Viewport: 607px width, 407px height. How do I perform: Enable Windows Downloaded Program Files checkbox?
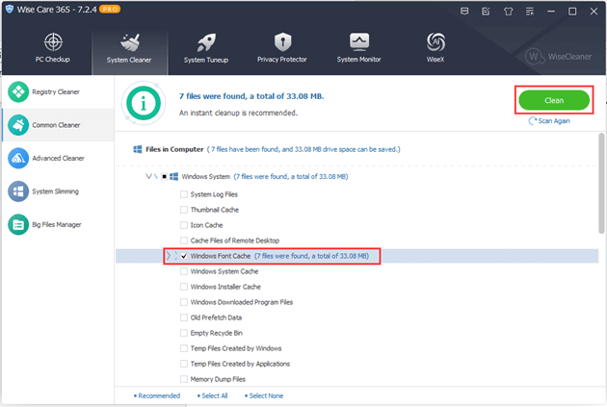coord(184,302)
